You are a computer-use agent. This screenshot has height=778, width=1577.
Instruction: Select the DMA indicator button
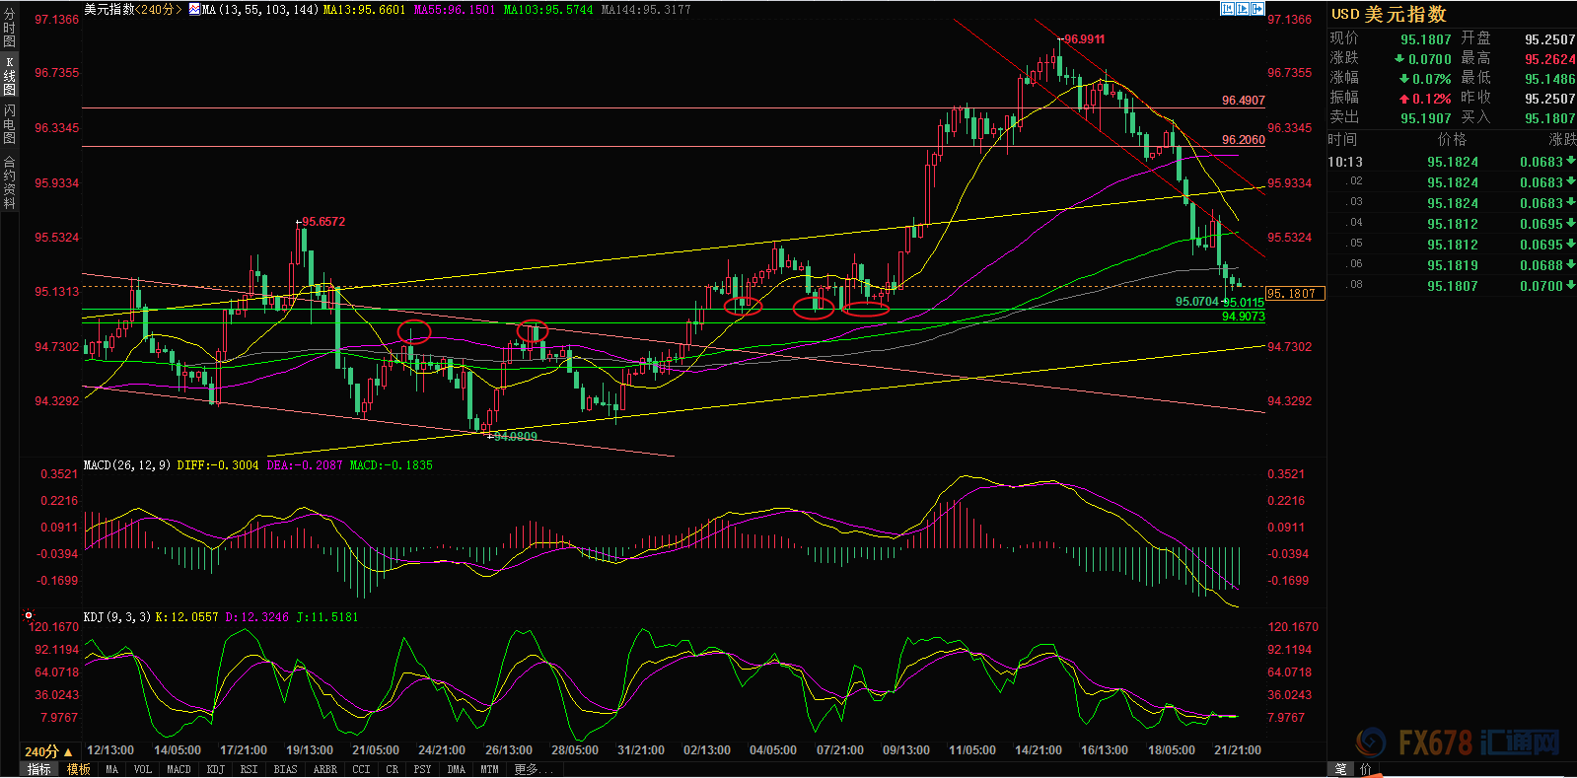(x=456, y=769)
